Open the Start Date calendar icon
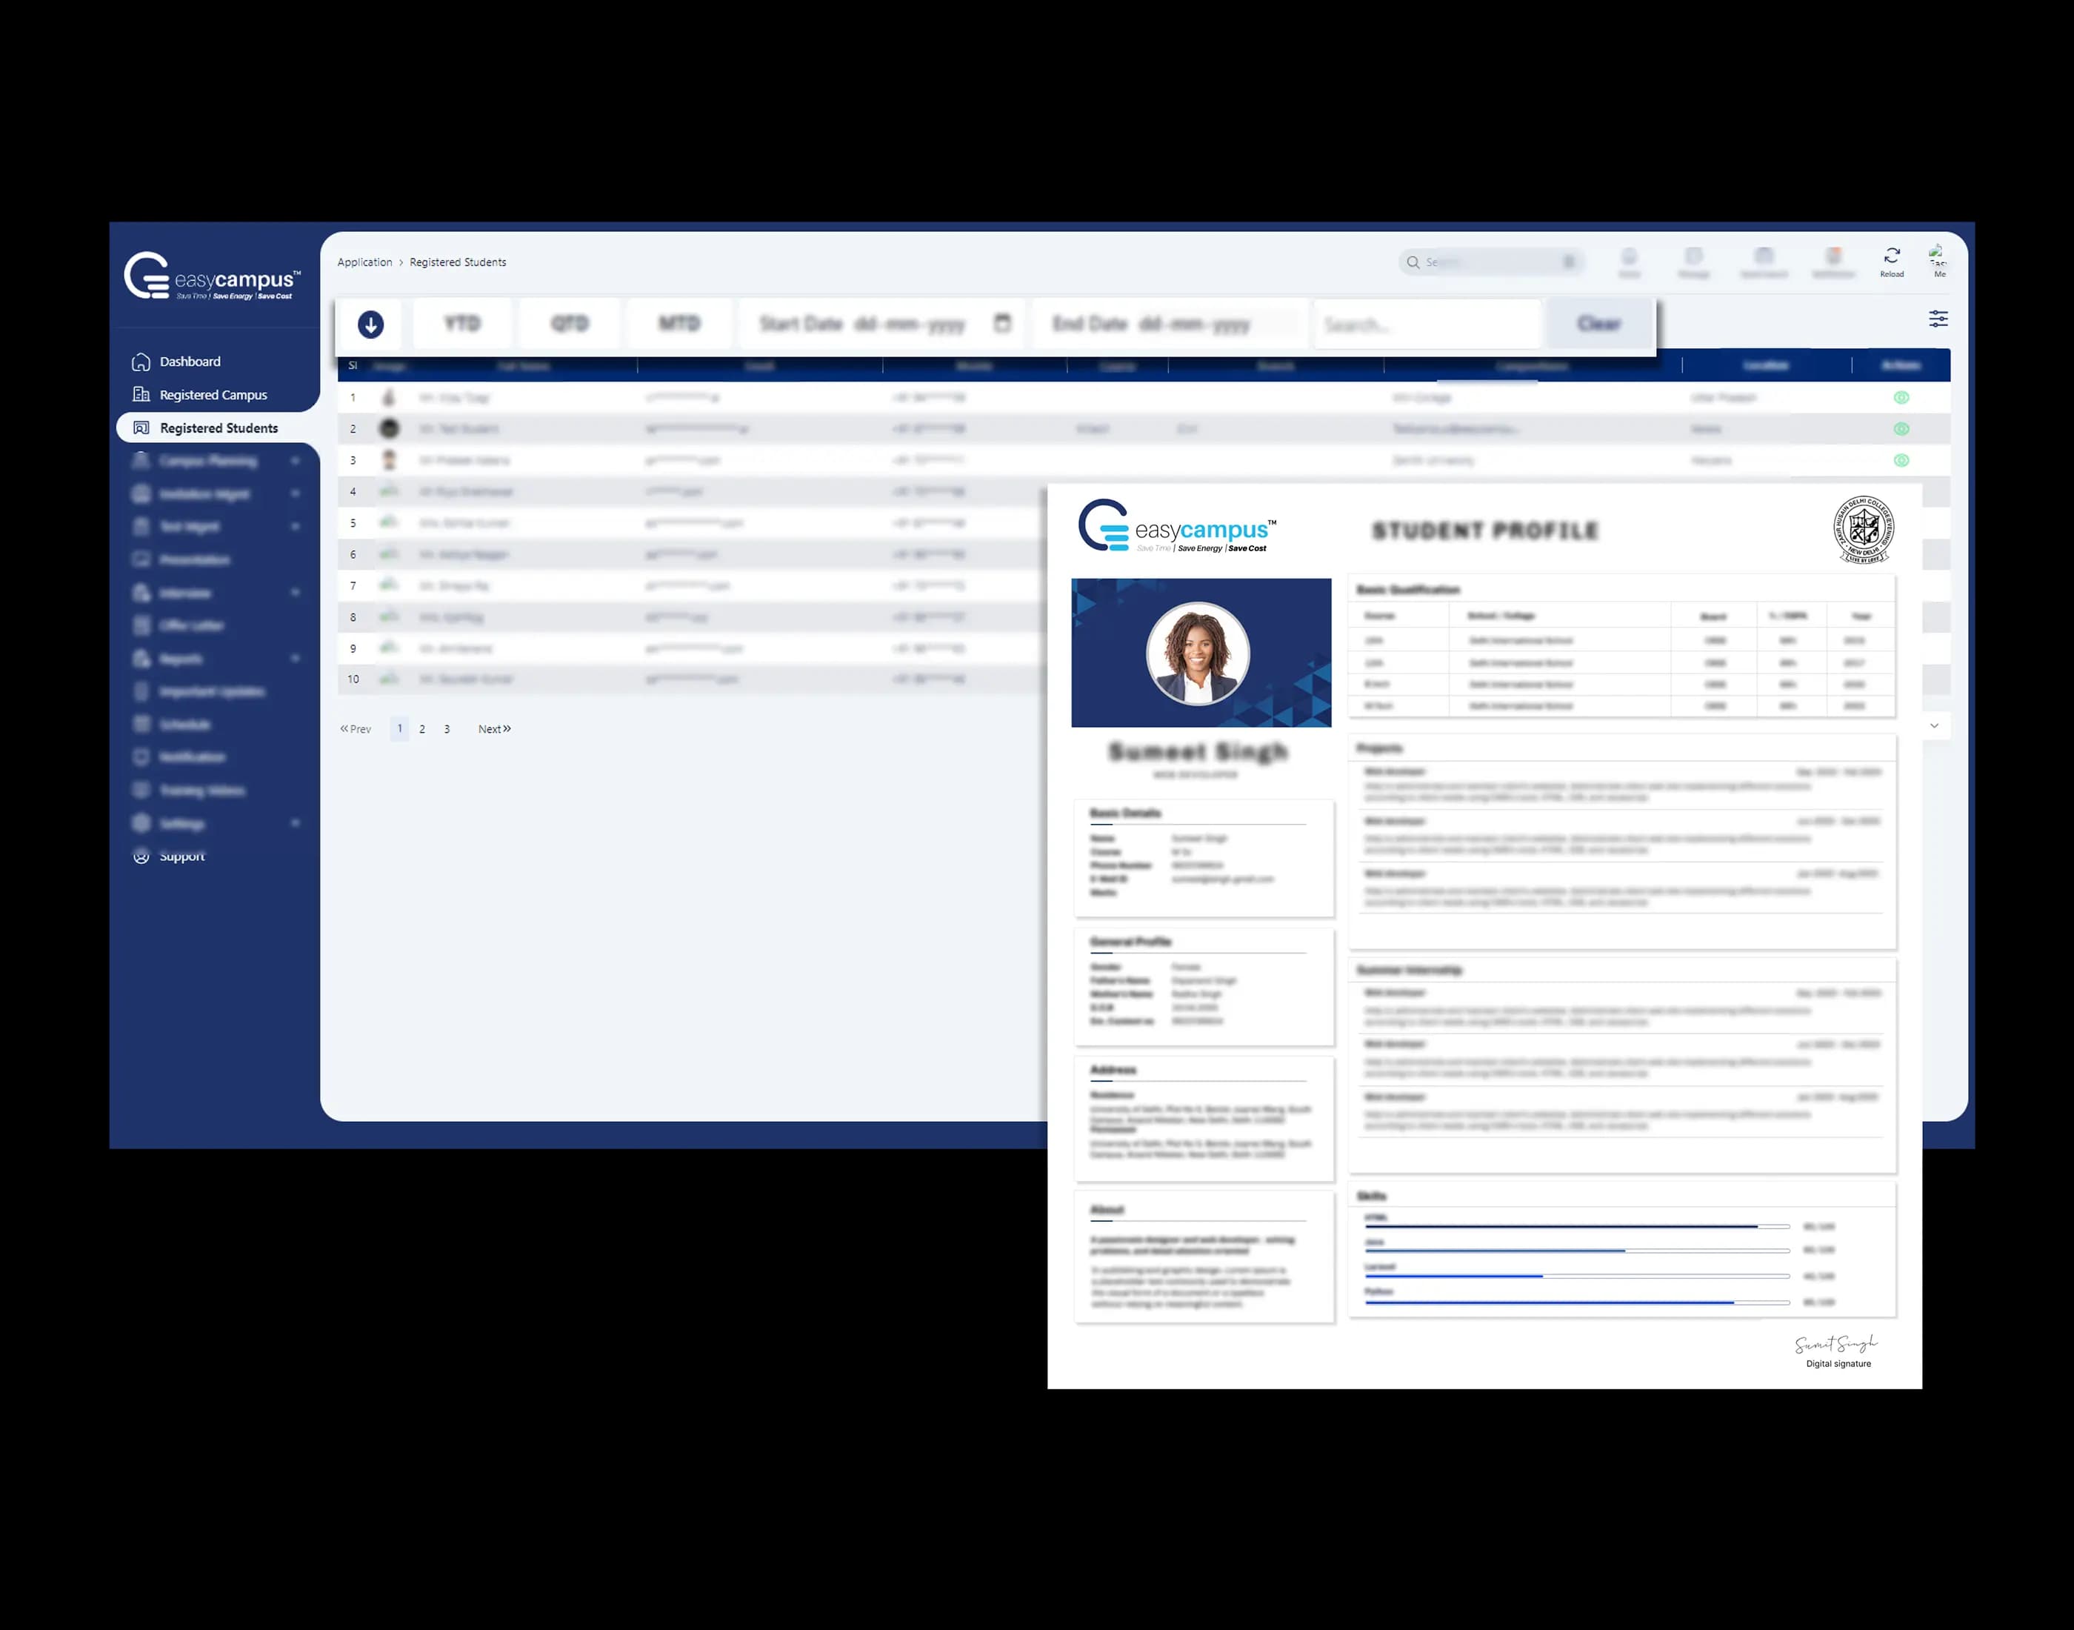2074x1630 pixels. coord(1001,324)
